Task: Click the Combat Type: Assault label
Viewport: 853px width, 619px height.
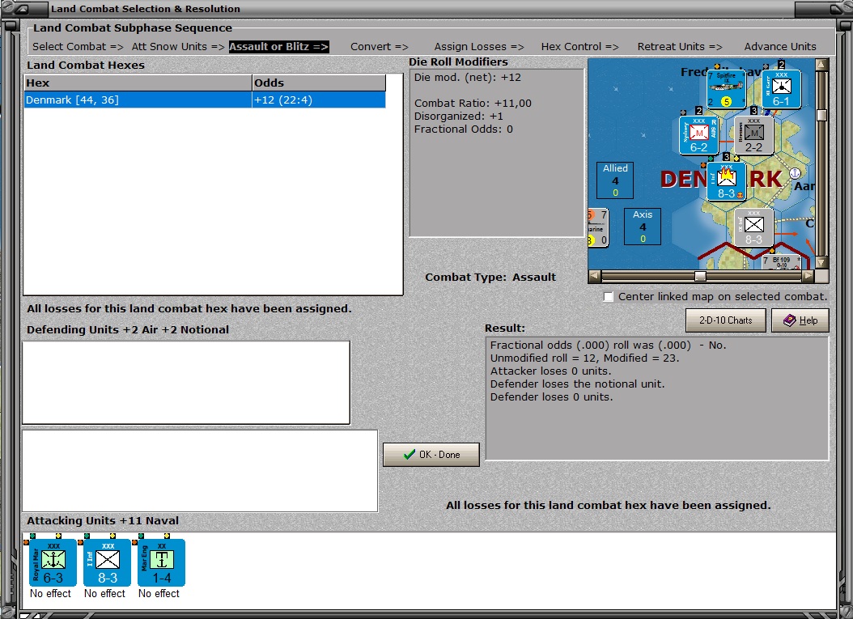Action: tap(490, 277)
